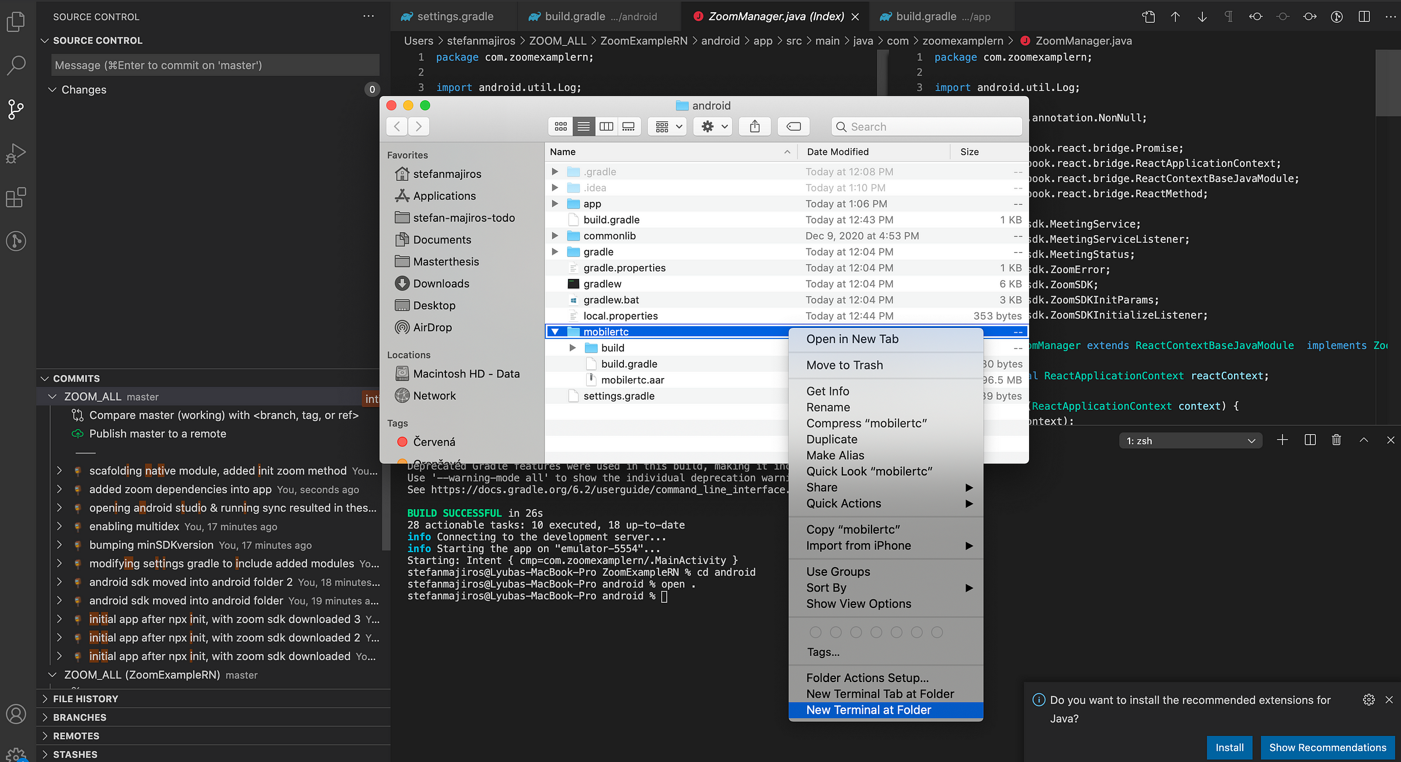The height and width of the screenshot is (762, 1401).
Task: Switch to settings.gradle editor tab
Action: pyautogui.click(x=455, y=16)
